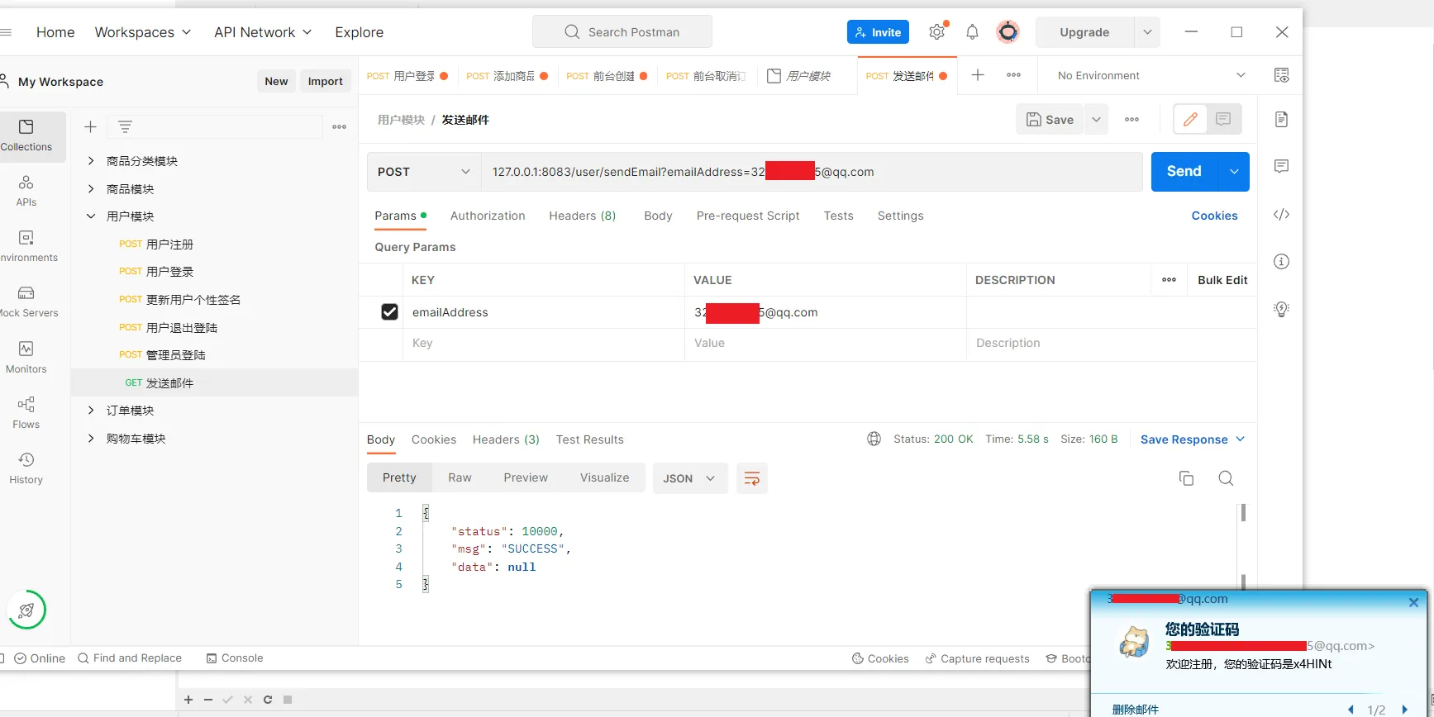Click the request URL input field
This screenshot has height=717, width=1434.
click(812, 172)
